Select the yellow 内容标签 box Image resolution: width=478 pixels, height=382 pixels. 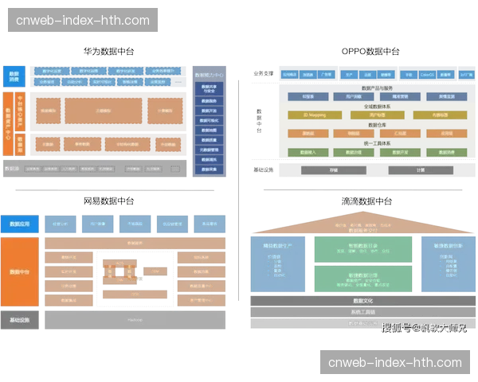pos(441,115)
